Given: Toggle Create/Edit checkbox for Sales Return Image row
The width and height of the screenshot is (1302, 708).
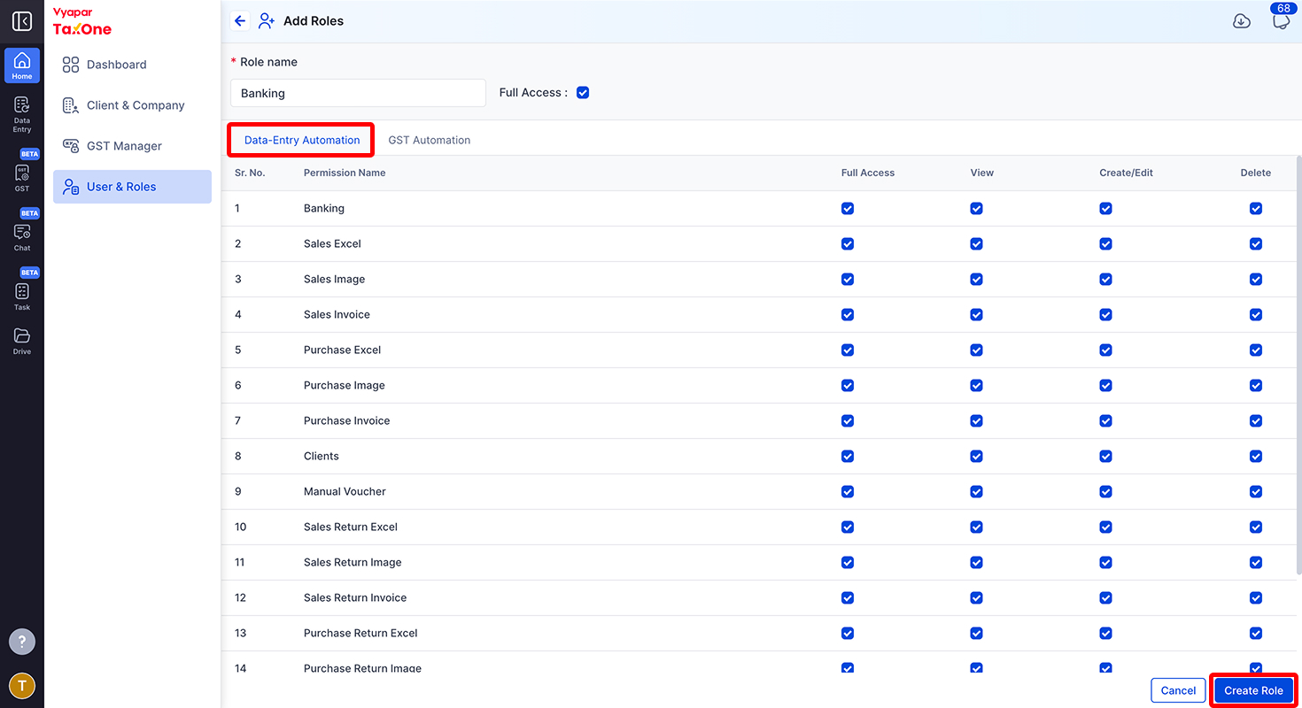Looking at the screenshot, I should 1105,562.
